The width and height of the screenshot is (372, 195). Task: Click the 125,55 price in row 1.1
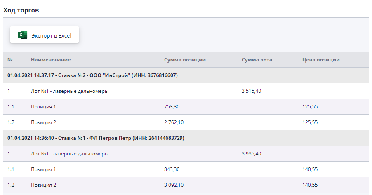pos(310,107)
